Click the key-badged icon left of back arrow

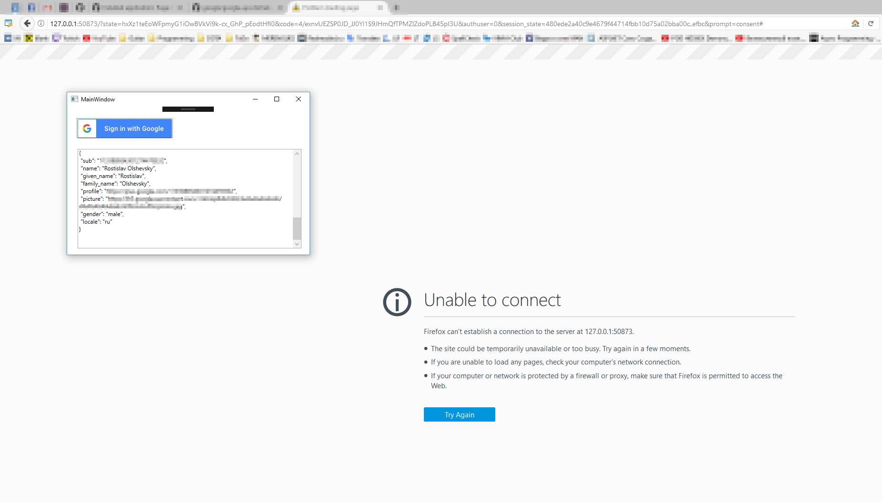click(8, 23)
